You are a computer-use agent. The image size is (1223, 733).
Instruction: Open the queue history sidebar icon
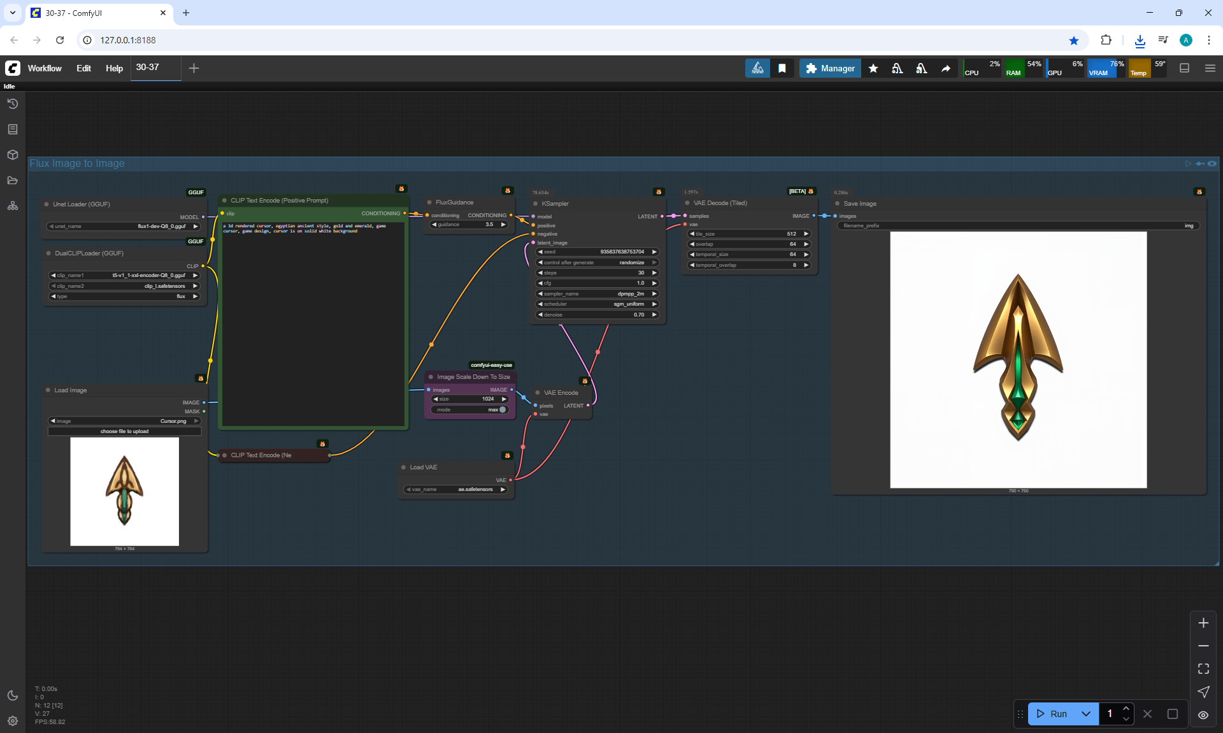tap(13, 104)
